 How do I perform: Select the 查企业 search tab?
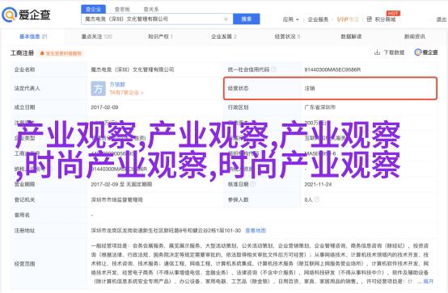coord(93,9)
